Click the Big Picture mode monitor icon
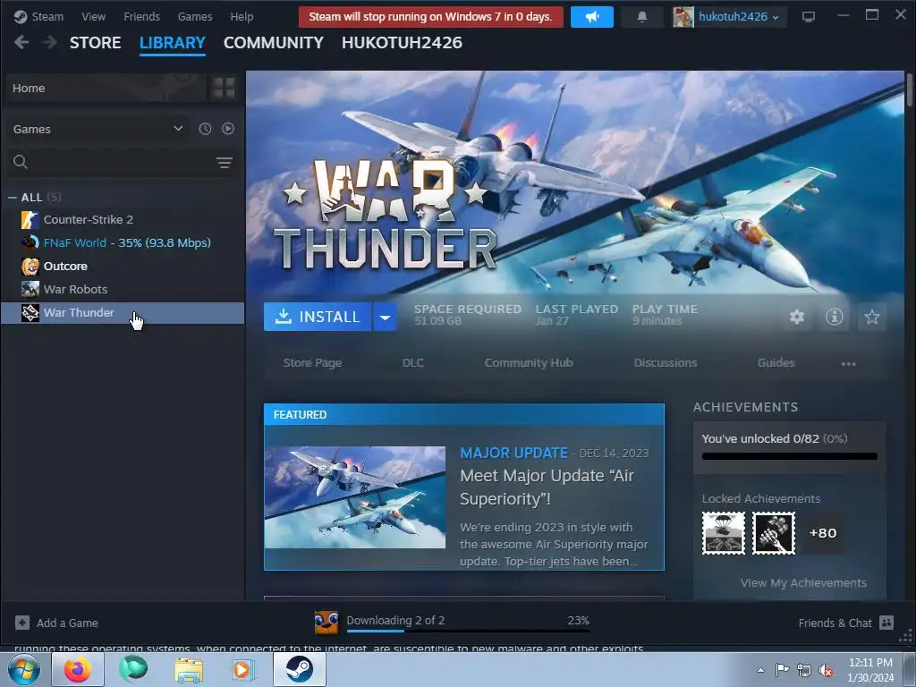 (809, 17)
